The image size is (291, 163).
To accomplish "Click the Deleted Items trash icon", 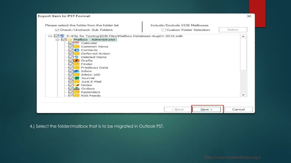I will 76,57.
